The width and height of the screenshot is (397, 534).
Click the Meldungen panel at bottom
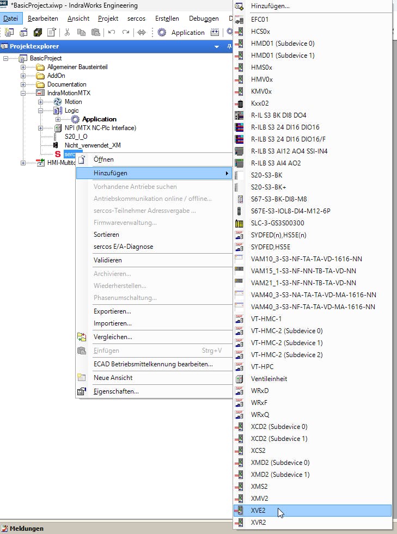pos(26,529)
